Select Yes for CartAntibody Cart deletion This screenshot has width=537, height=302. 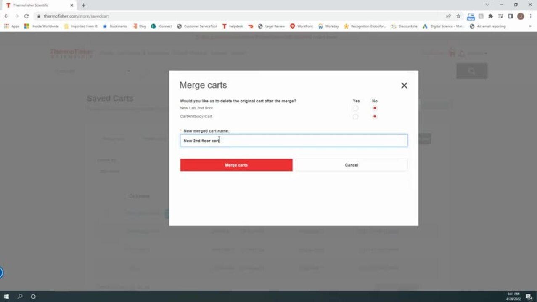(356, 117)
